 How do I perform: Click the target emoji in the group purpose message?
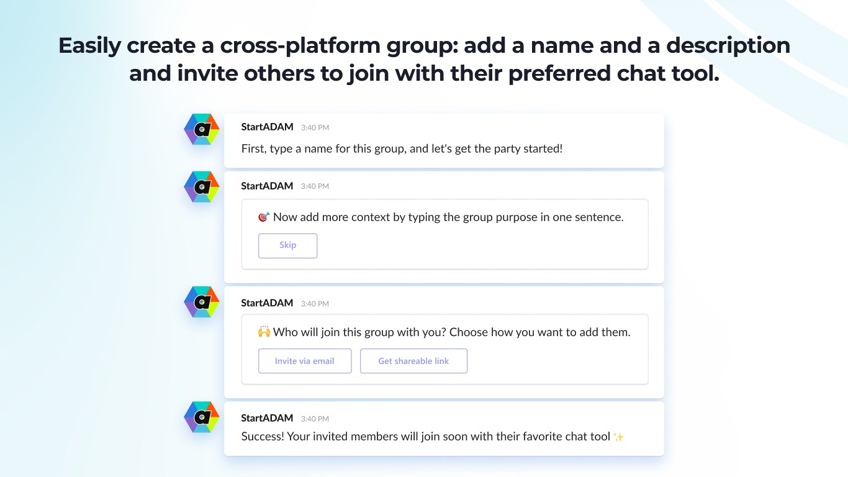pyautogui.click(x=264, y=217)
